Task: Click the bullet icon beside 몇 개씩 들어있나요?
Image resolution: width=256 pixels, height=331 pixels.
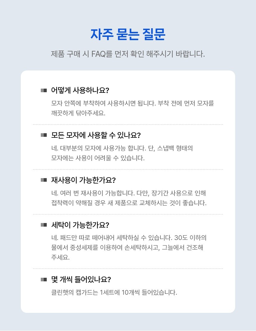Action: (x=44, y=280)
